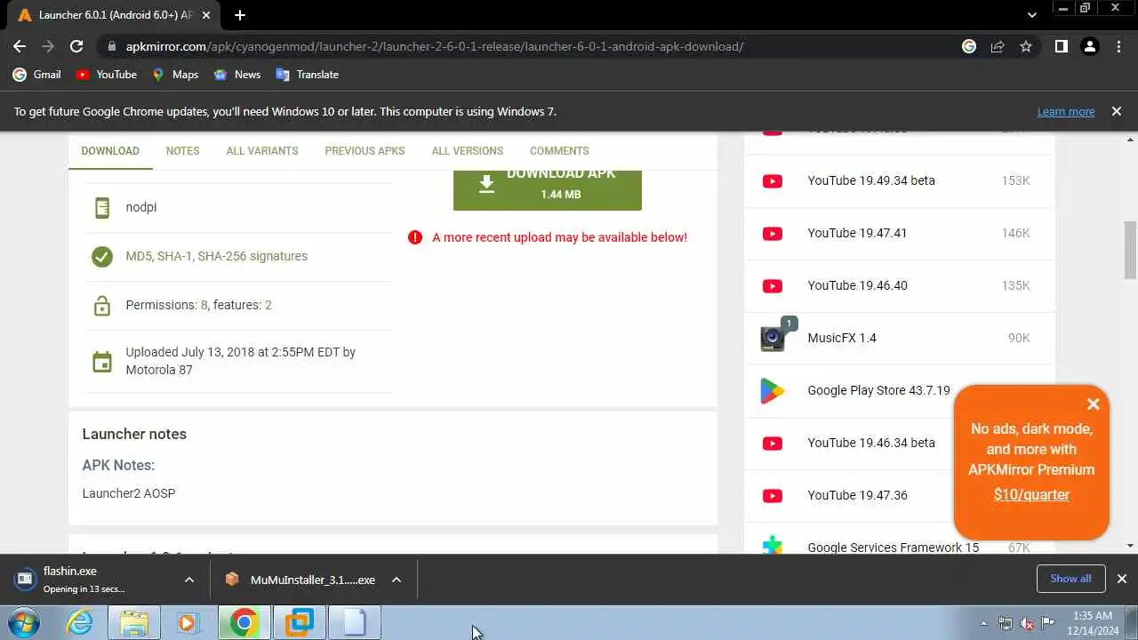Switch to the ALL VERSIONS tab

point(468,151)
